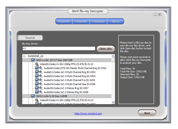Click the video icon under 00001.m2ts
This screenshot has width=178, height=129.
[x=37, y=64]
